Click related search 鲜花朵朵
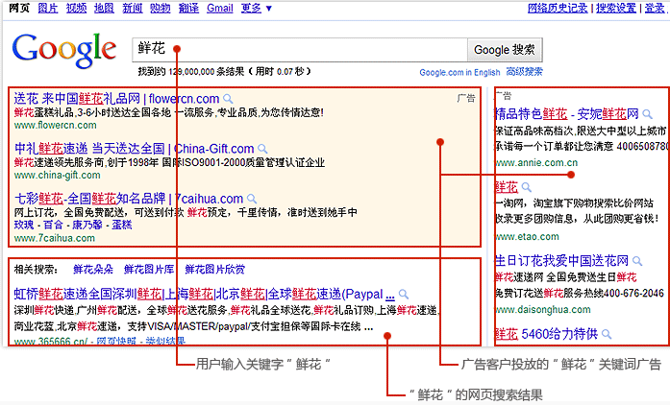The height and width of the screenshot is (405, 670). (x=93, y=270)
